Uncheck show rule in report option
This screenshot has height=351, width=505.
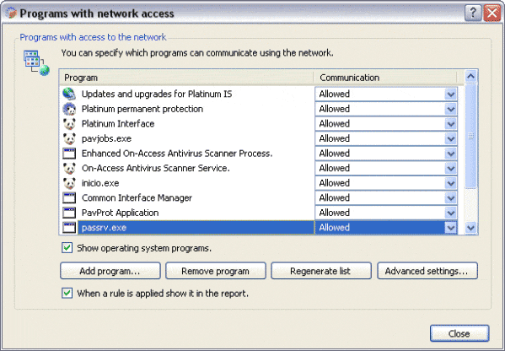(67, 293)
